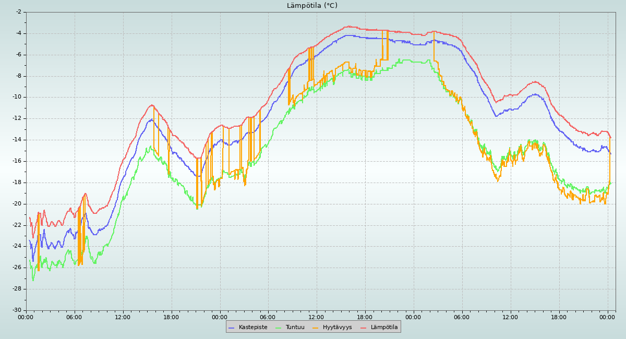Screen dimensions: 626x339
Task: Click the chart title Lämpötila (°C)
Action: pyautogui.click(x=312, y=6)
